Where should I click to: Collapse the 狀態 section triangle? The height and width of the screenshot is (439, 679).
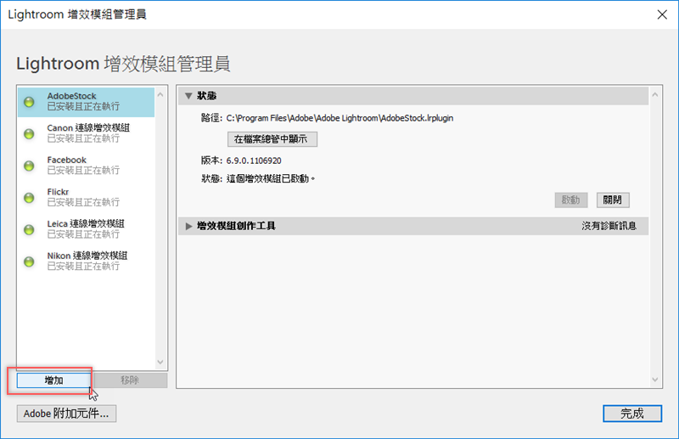pos(188,96)
